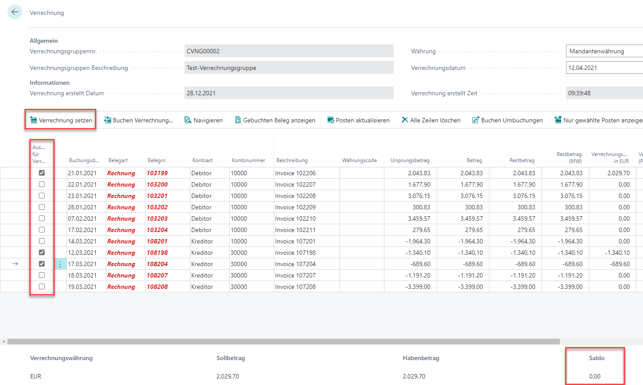Click the Alle Zeilen löschen X icon

405,120
